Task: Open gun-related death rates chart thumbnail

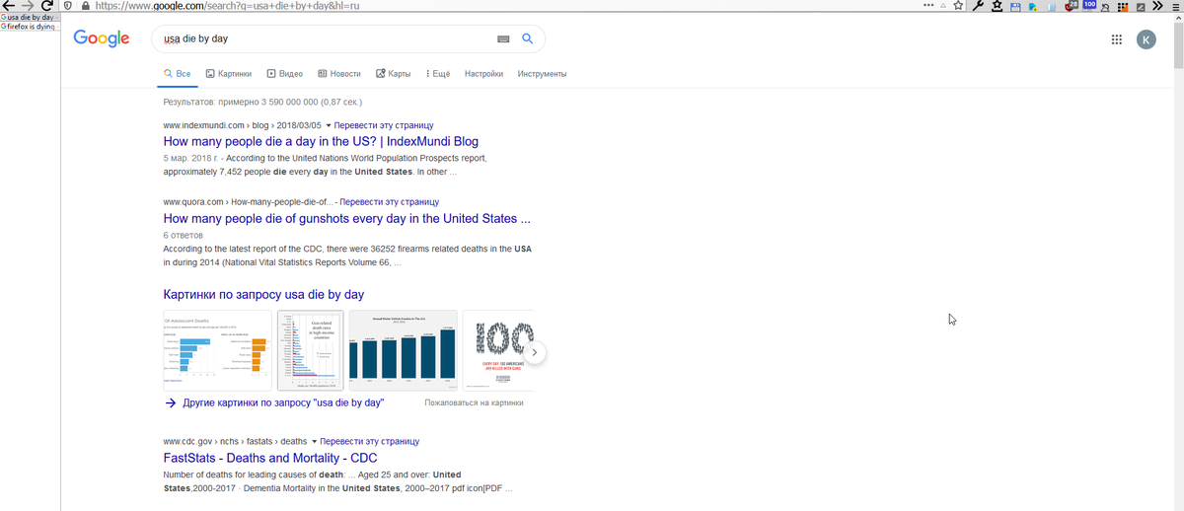Action: [x=310, y=350]
